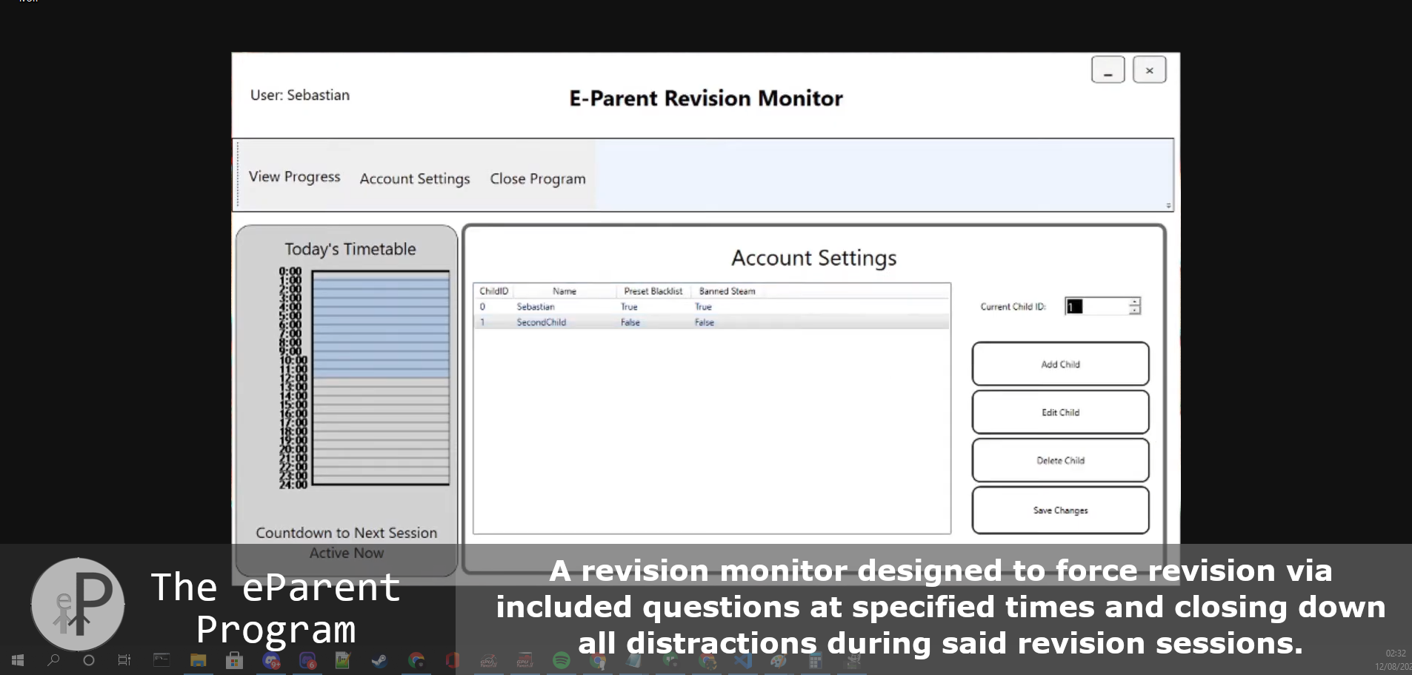The width and height of the screenshot is (1412, 675).
Task: Minimize the E-Parent Revision Monitor window
Action: tap(1108, 70)
